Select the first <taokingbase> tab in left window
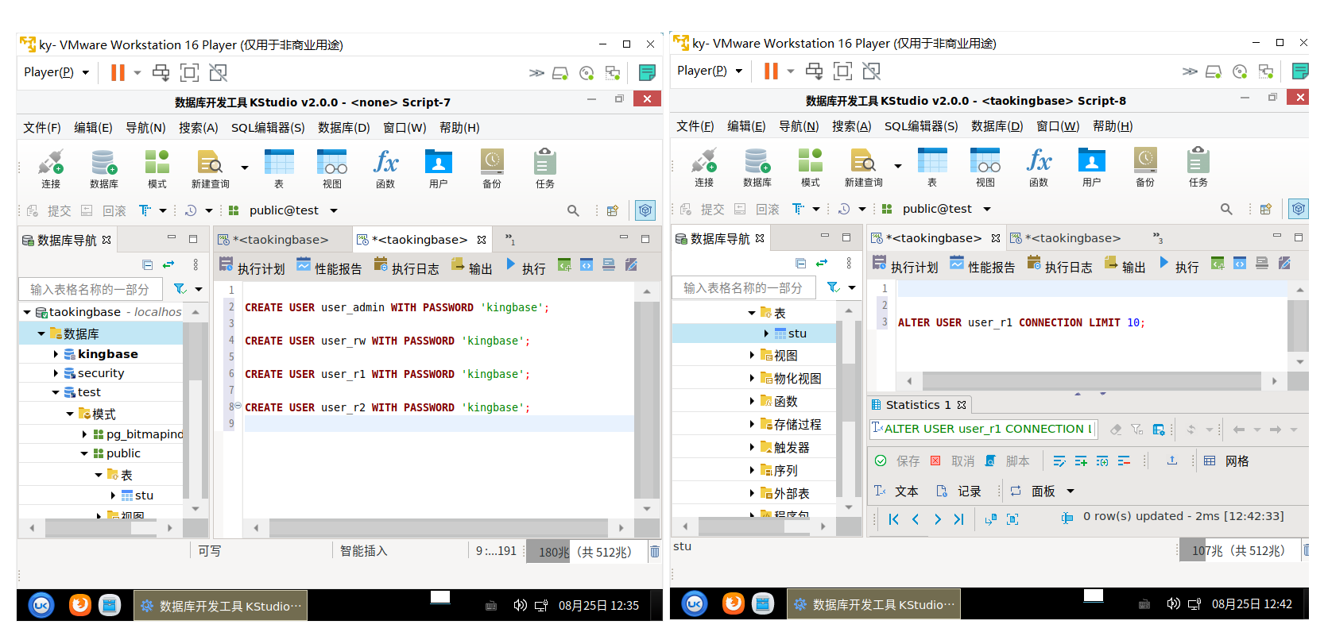 281,240
